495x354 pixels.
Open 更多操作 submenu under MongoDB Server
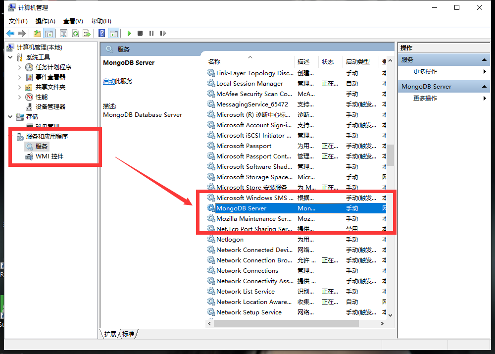[444, 99]
